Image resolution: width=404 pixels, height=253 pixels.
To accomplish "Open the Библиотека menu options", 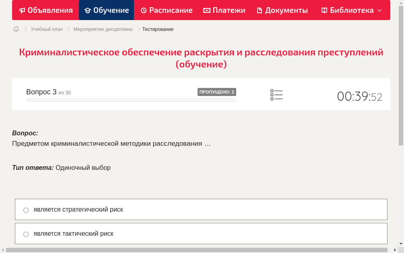I will [x=350, y=10].
